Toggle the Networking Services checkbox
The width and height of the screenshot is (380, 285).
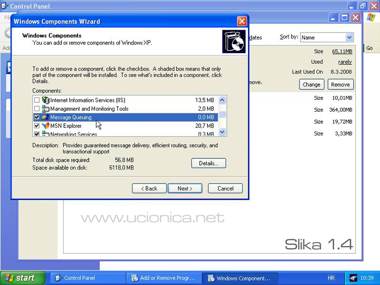(37, 134)
